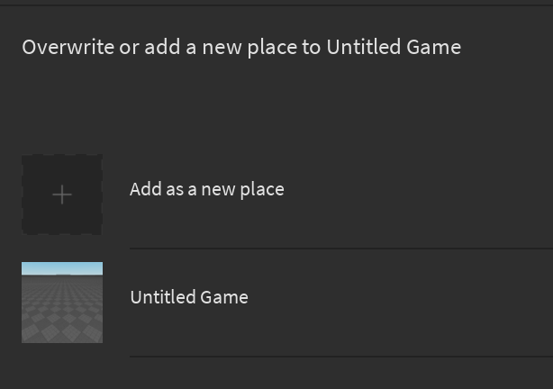Image resolution: width=553 pixels, height=389 pixels.
Task: Click the divider below the Untitled Game row
Action: click(340, 357)
